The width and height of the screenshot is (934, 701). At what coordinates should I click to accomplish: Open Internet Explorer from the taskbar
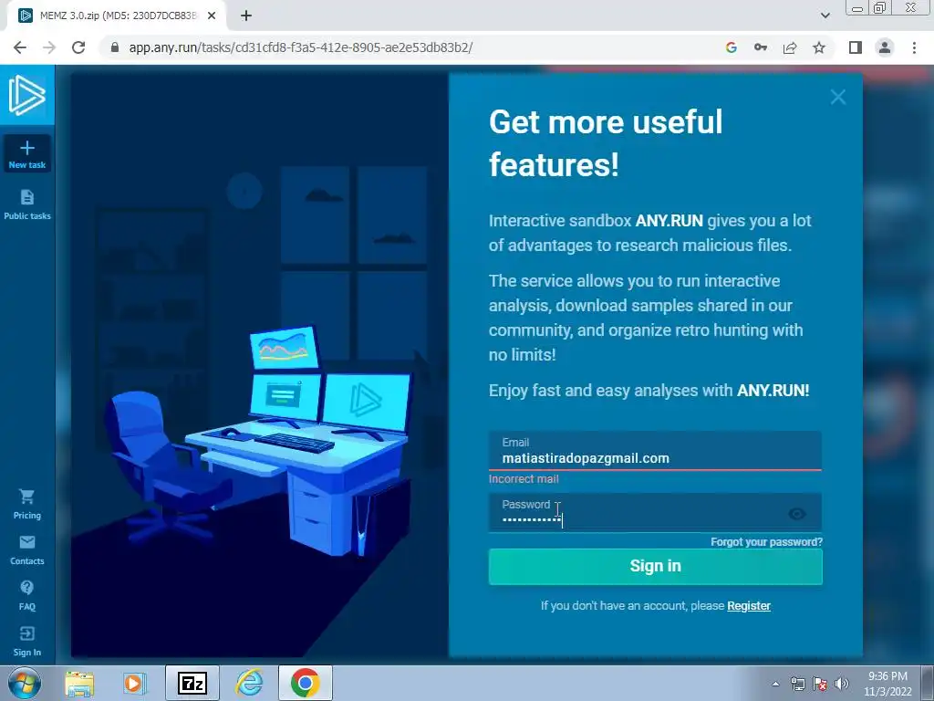(x=249, y=683)
